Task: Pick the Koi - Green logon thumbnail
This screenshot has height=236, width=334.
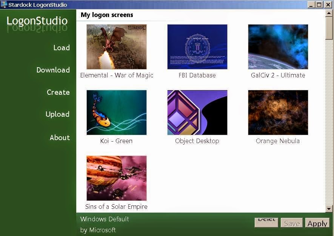Action: coord(117,113)
